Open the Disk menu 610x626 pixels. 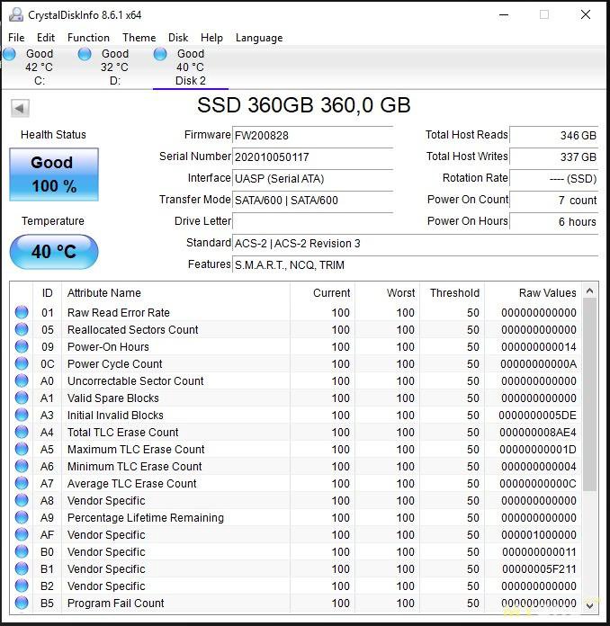click(178, 38)
